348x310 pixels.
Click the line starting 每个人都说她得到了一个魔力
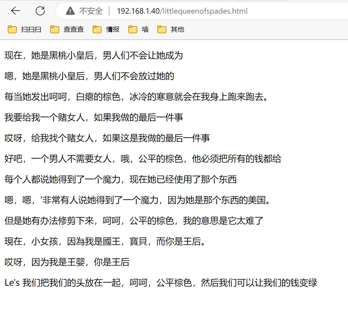[x=121, y=179]
